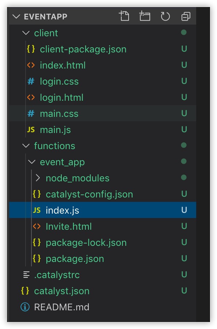The width and height of the screenshot is (217, 329).
Task: Click the CSS hash icon beside login.css
Action: pyautogui.click(x=30, y=81)
